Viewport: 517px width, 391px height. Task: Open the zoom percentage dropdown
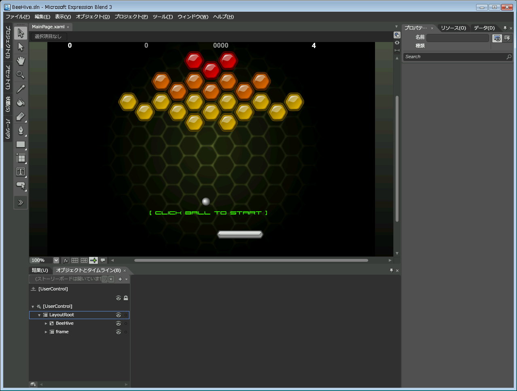(x=56, y=261)
